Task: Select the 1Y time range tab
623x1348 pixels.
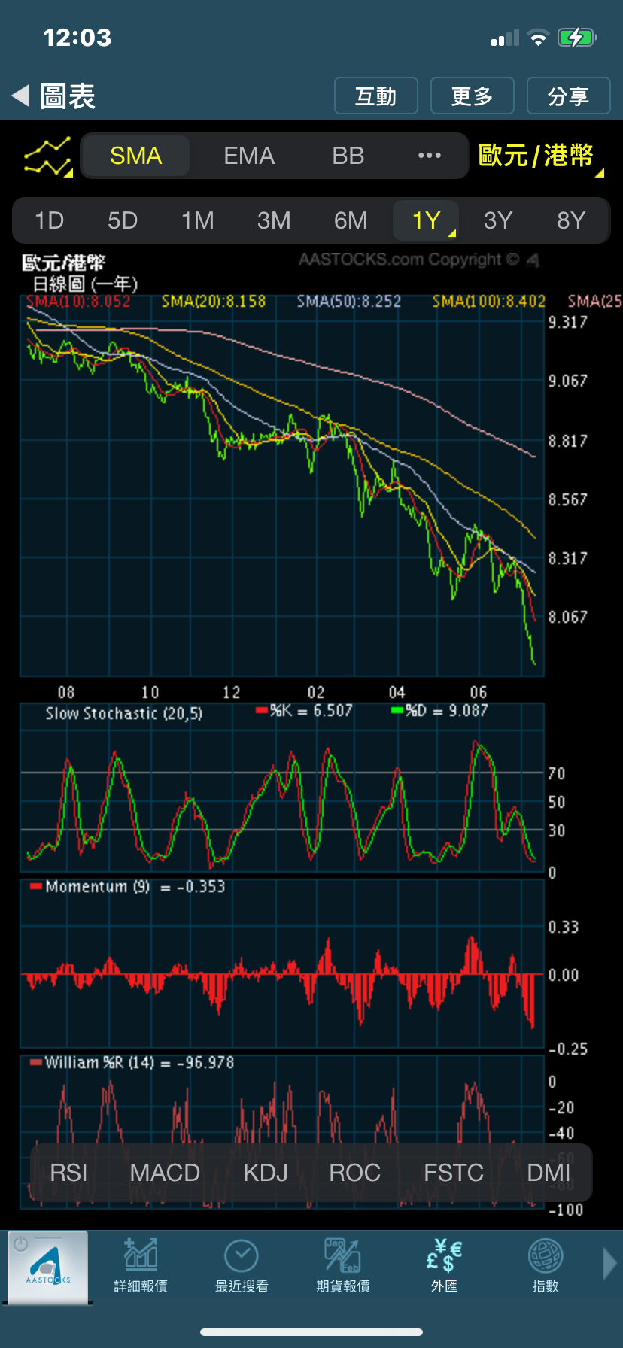Action: 426,220
